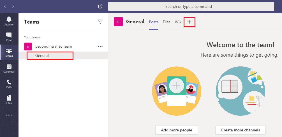Select the Teams sidebar icon
Image resolution: width=282 pixels, height=137 pixels.
[9, 53]
